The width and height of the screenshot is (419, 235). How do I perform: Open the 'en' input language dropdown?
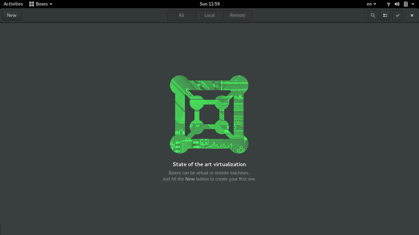[371, 4]
